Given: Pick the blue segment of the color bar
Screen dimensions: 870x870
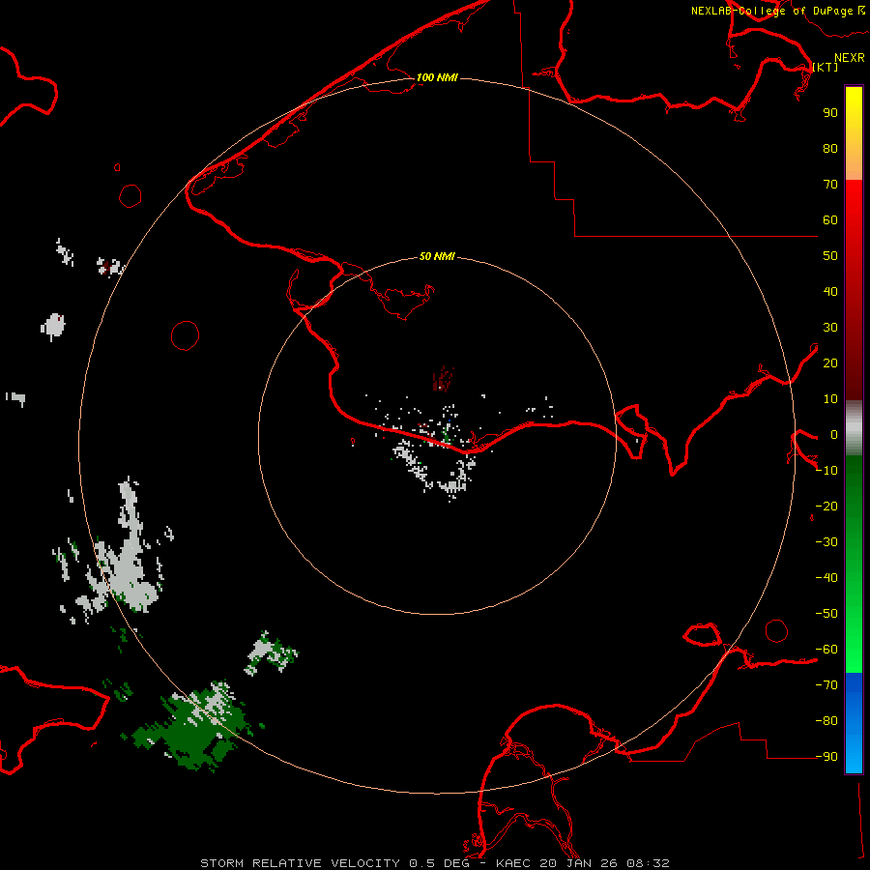Looking at the screenshot, I should pos(854,723).
